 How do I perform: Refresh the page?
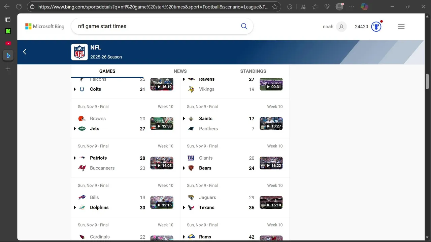pos(19,7)
